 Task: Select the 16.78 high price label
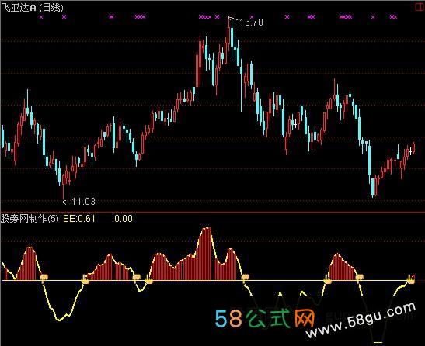pyautogui.click(x=251, y=22)
